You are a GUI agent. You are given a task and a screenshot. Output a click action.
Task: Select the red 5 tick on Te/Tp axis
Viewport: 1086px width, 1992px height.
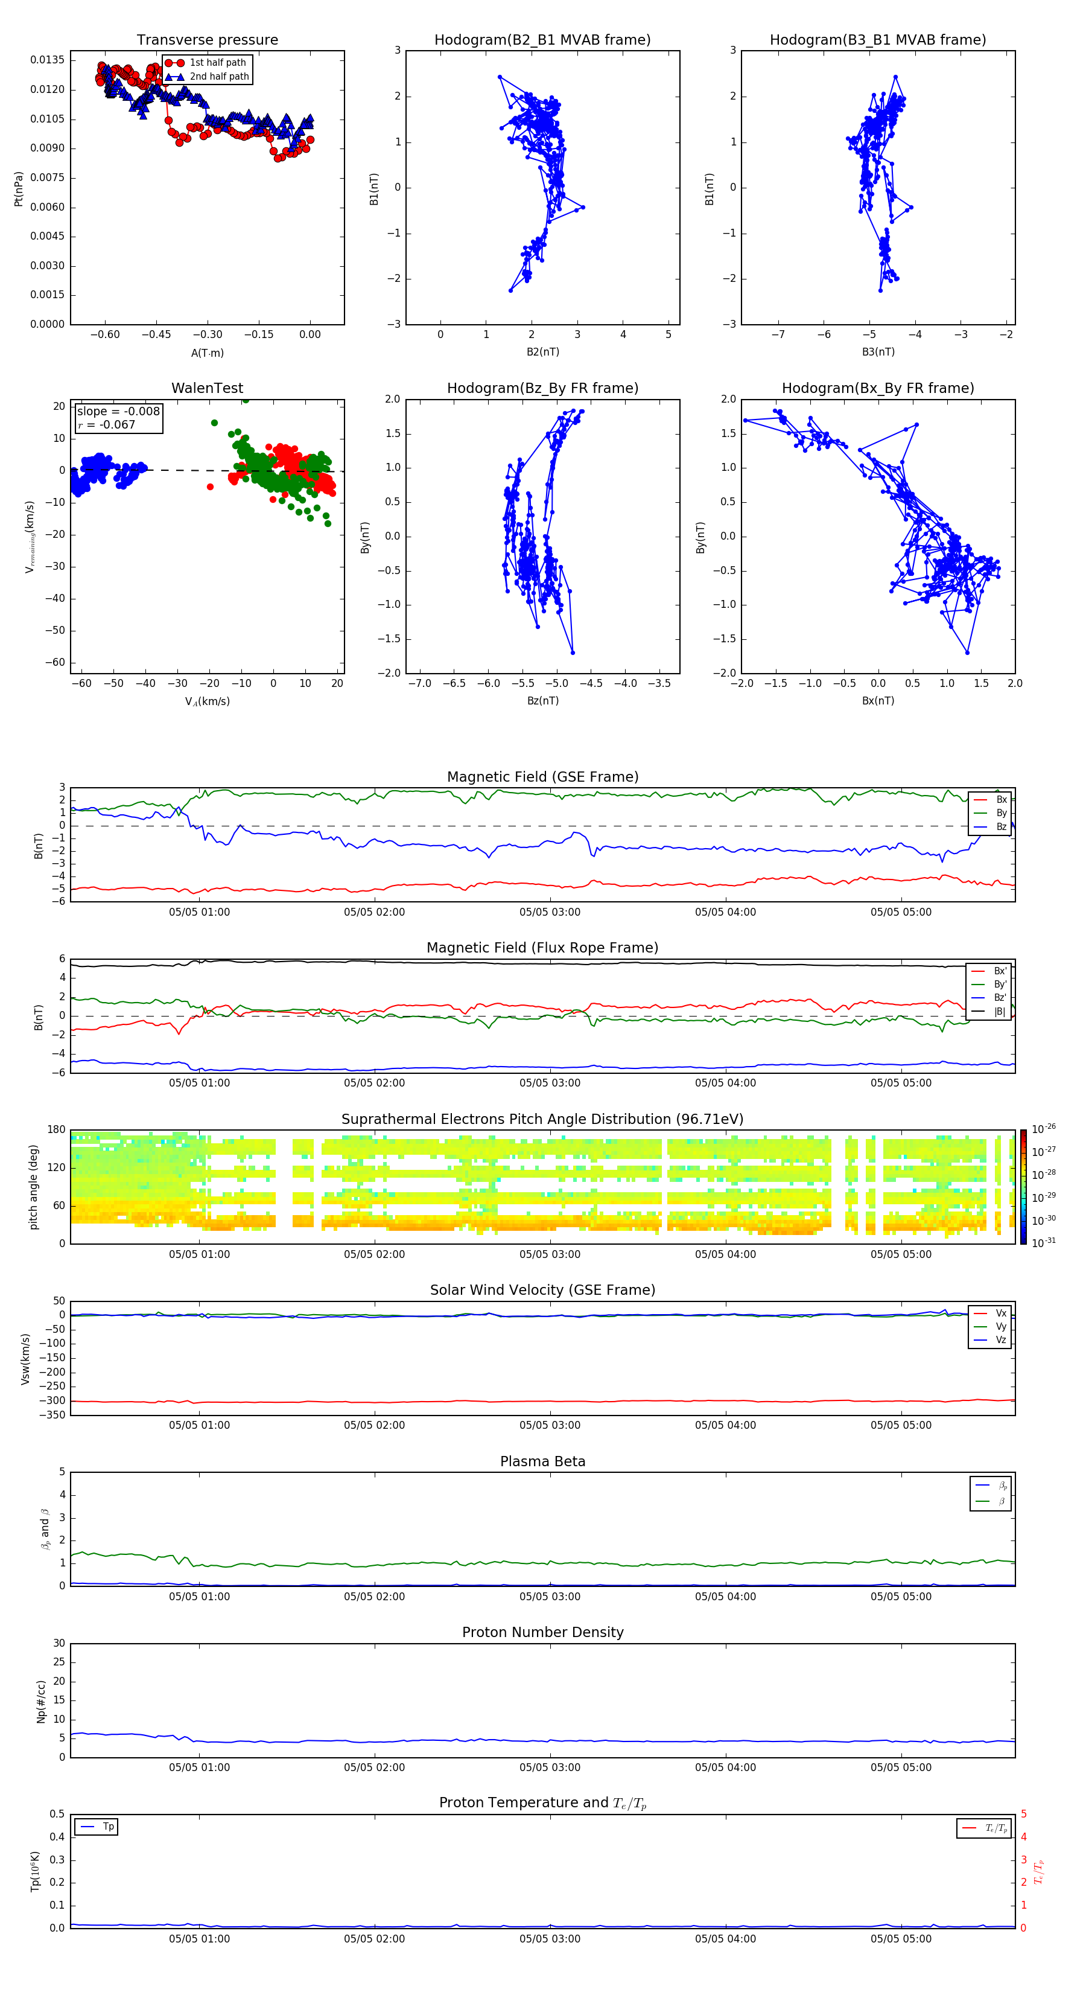[x=1023, y=1814]
